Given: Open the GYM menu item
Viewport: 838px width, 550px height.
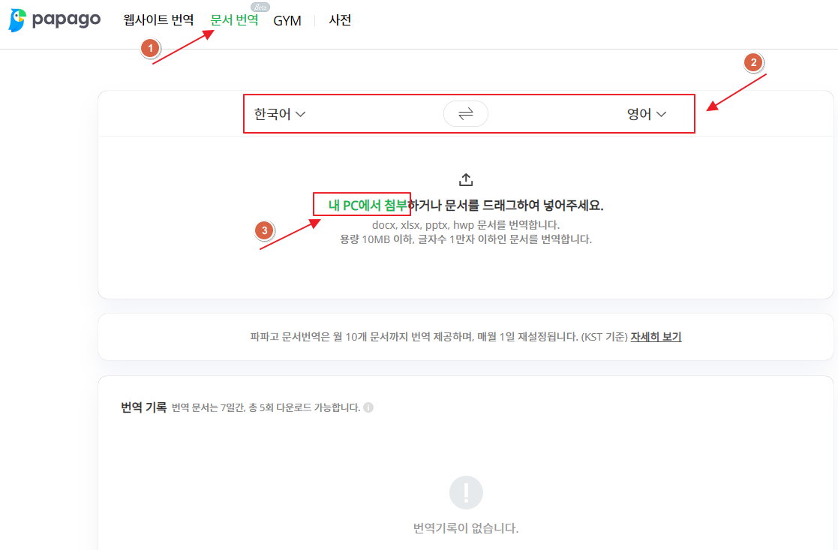Looking at the screenshot, I should [287, 20].
